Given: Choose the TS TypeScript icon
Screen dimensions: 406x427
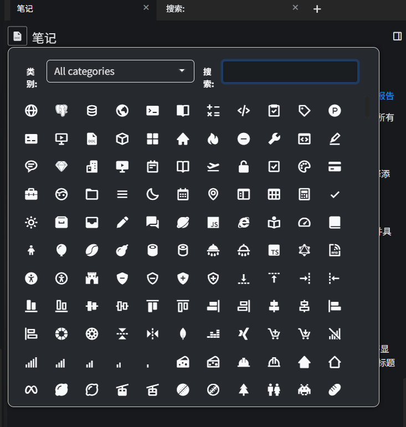Looking at the screenshot, I should pos(274,250).
